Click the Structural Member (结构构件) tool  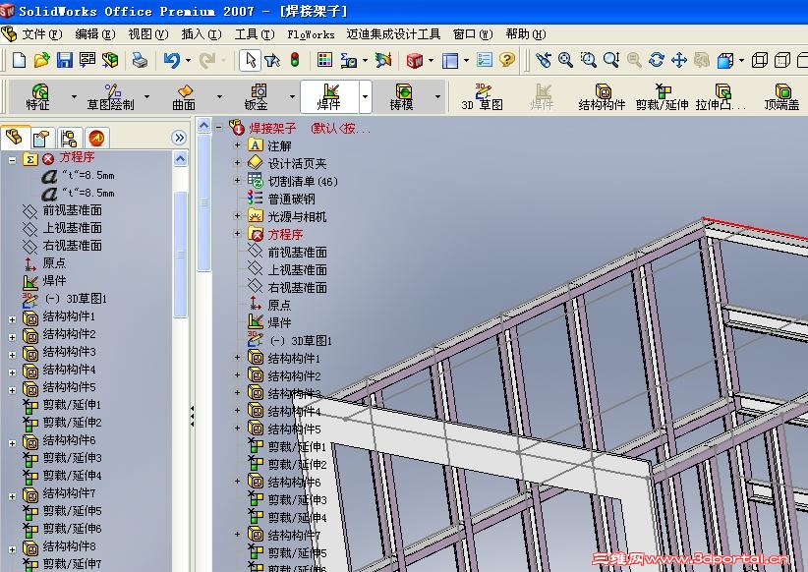click(602, 97)
